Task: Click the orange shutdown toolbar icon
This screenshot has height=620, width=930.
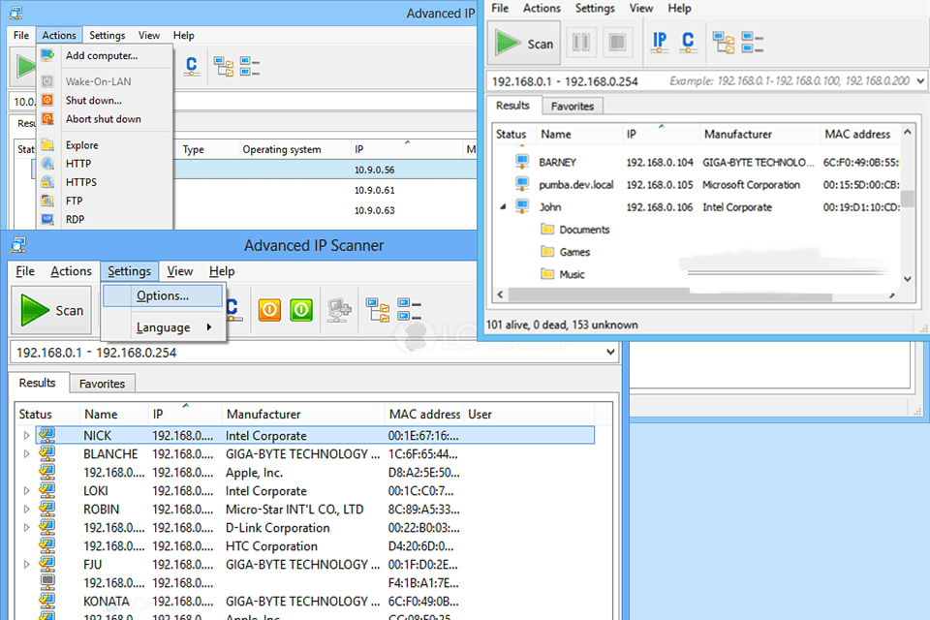Action: point(268,309)
